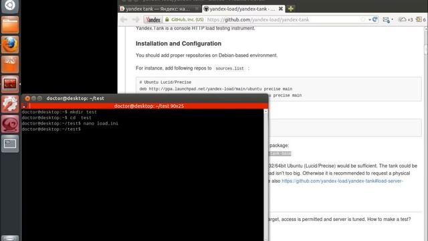Click the empty prompt 'doctor@desktop:~/test$'
The image size is (428, 241).
51,129
